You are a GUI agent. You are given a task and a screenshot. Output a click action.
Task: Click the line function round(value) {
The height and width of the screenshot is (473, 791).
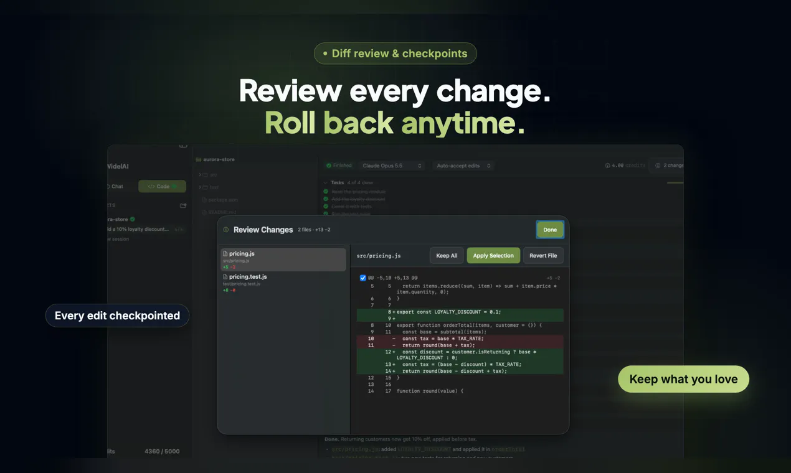coord(430,391)
